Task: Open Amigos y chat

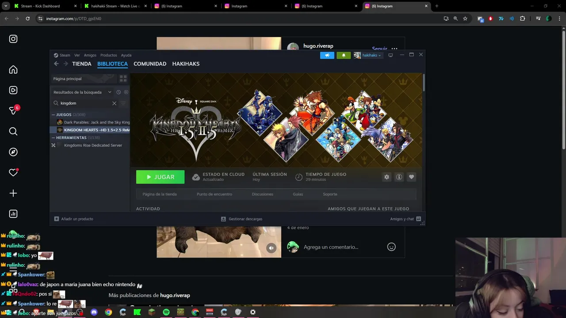Action: point(405,219)
